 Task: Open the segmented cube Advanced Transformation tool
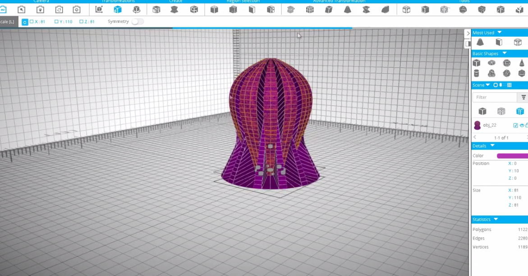310,9
